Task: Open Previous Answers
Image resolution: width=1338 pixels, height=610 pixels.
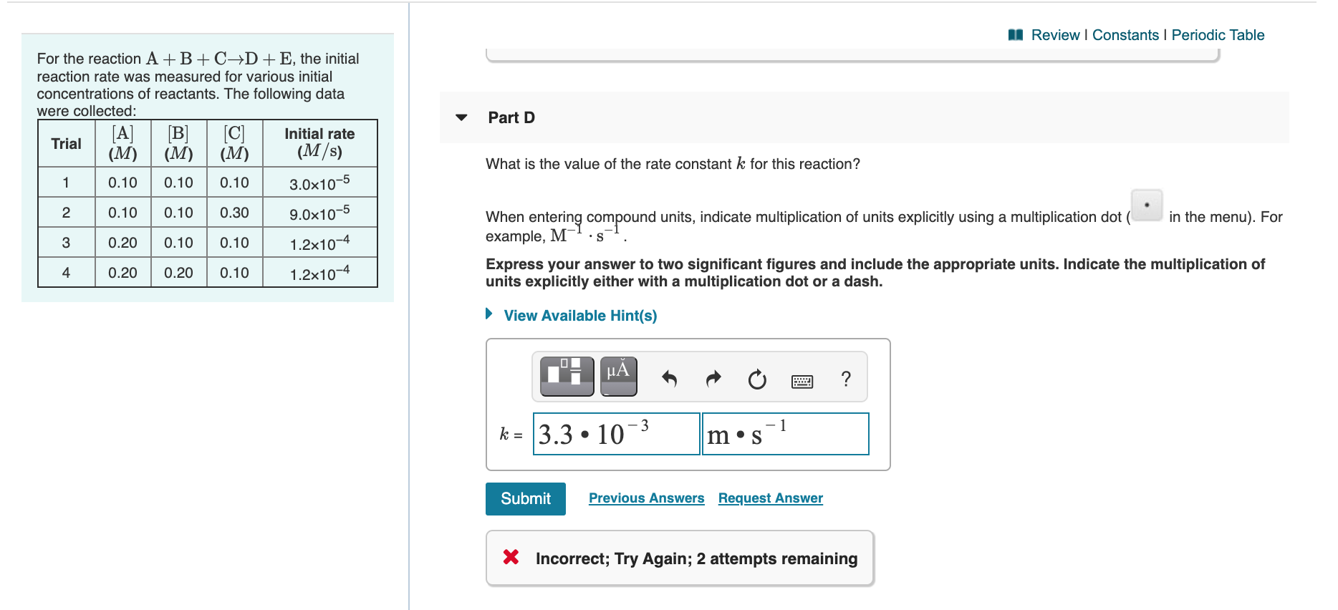Action: (646, 498)
